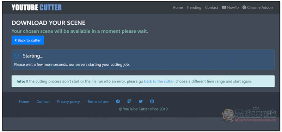Open the GitHub icon in footer
This screenshot has height=132, width=282.
coord(152,101)
